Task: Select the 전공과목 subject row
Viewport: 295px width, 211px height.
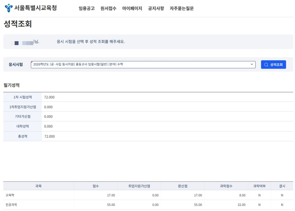Action: (11, 205)
